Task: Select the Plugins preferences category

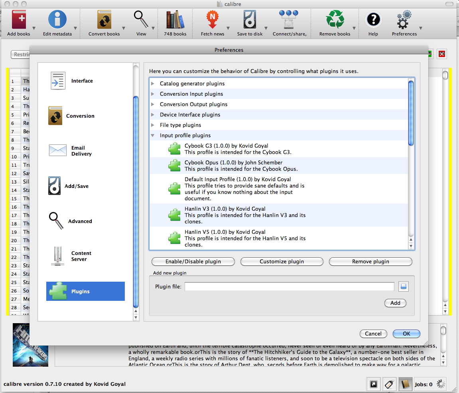Action: pyautogui.click(x=85, y=291)
